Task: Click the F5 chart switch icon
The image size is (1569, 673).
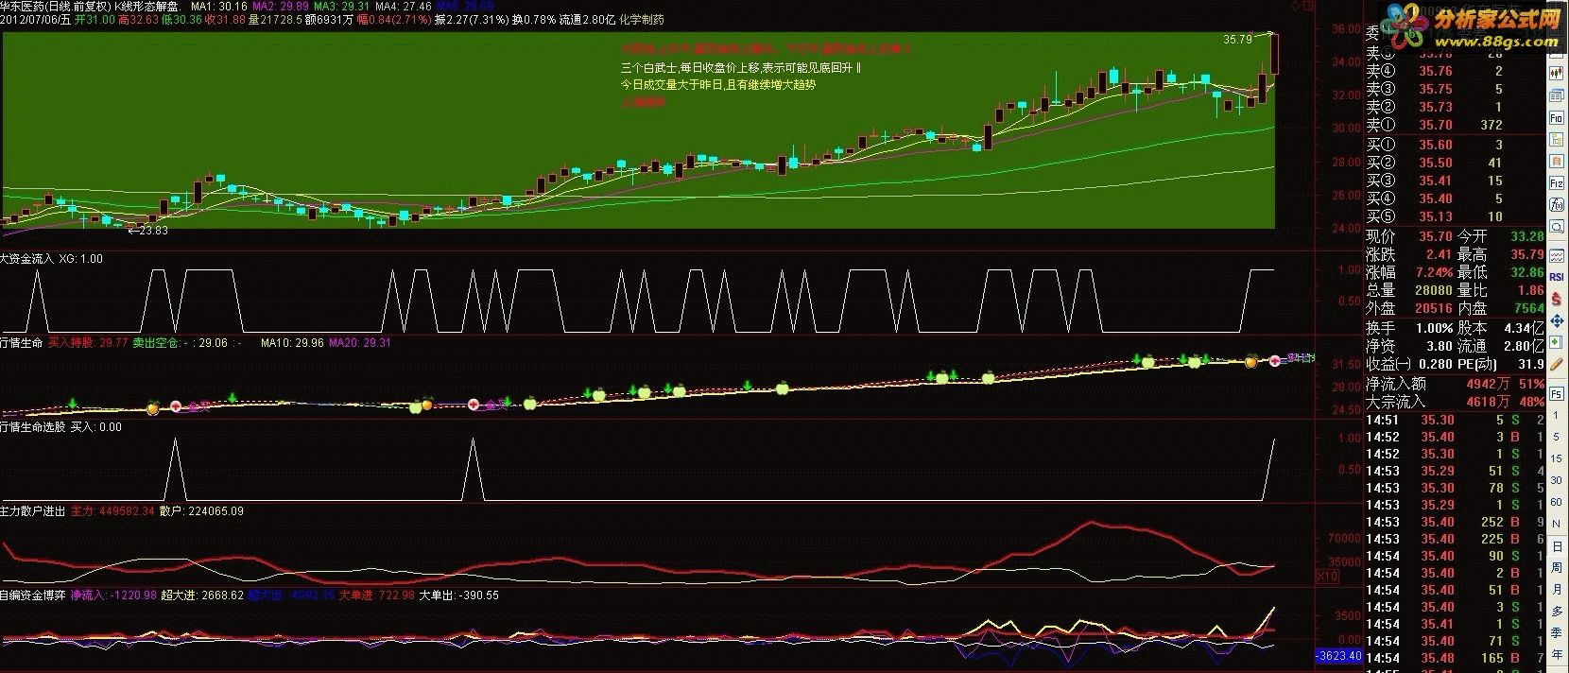Action: pos(1556,393)
